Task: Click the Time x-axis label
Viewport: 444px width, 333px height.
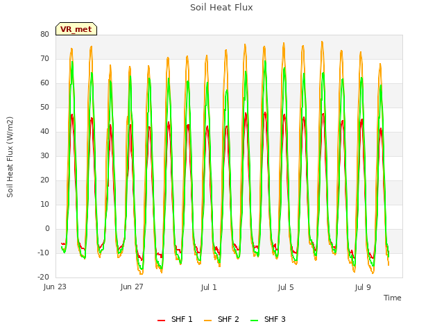Action: (x=393, y=298)
